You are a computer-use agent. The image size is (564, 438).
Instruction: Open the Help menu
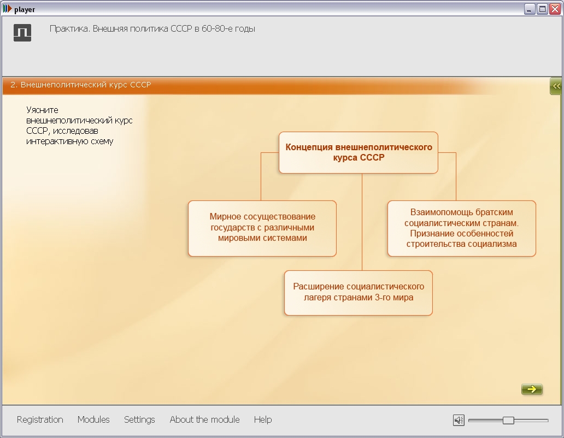[263, 419]
